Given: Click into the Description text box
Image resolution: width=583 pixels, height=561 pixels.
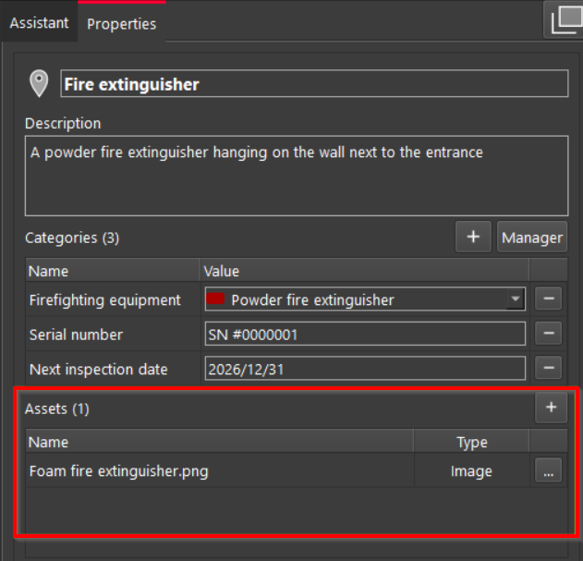Looking at the screenshot, I should point(296,176).
